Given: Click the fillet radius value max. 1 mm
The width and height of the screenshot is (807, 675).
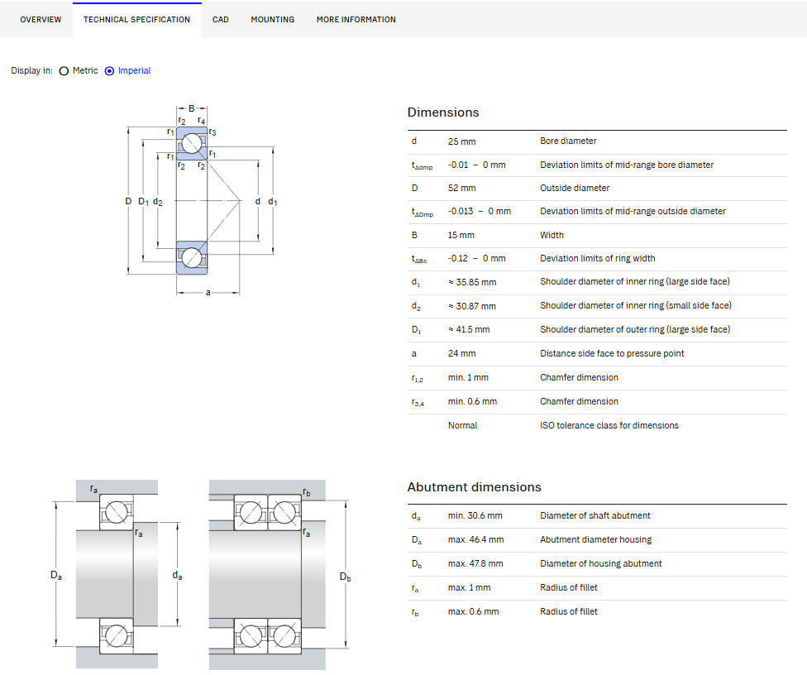Looking at the screenshot, I should (469, 588).
